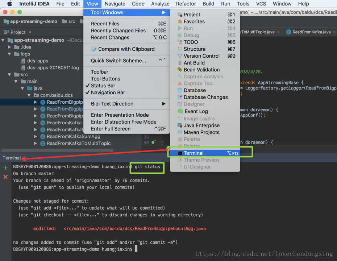Viewport: 337px width, 261px height.
Task: Open the Refactor menu
Action: click(x=186, y=4)
